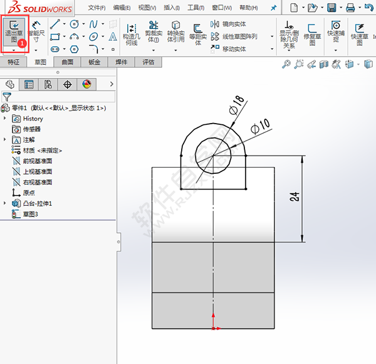The image size is (376, 364).
Task: Select the Ellipse sketch tool
Action: [93, 37]
